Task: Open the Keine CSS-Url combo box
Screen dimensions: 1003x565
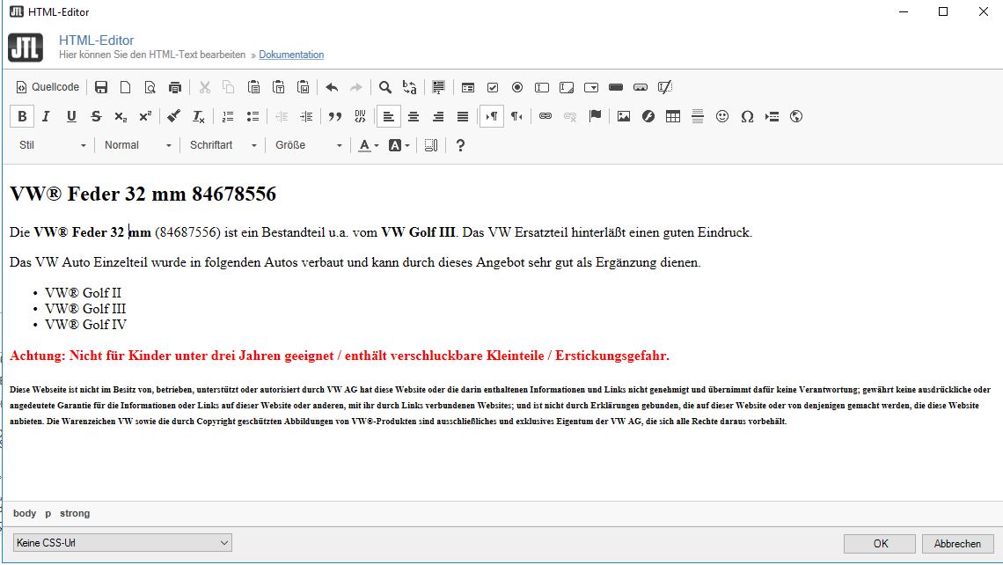Action: (x=122, y=543)
